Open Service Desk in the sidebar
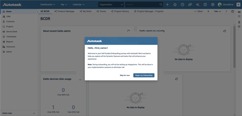Image resolution: width=242 pixels, height=116 pixels. point(19,32)
